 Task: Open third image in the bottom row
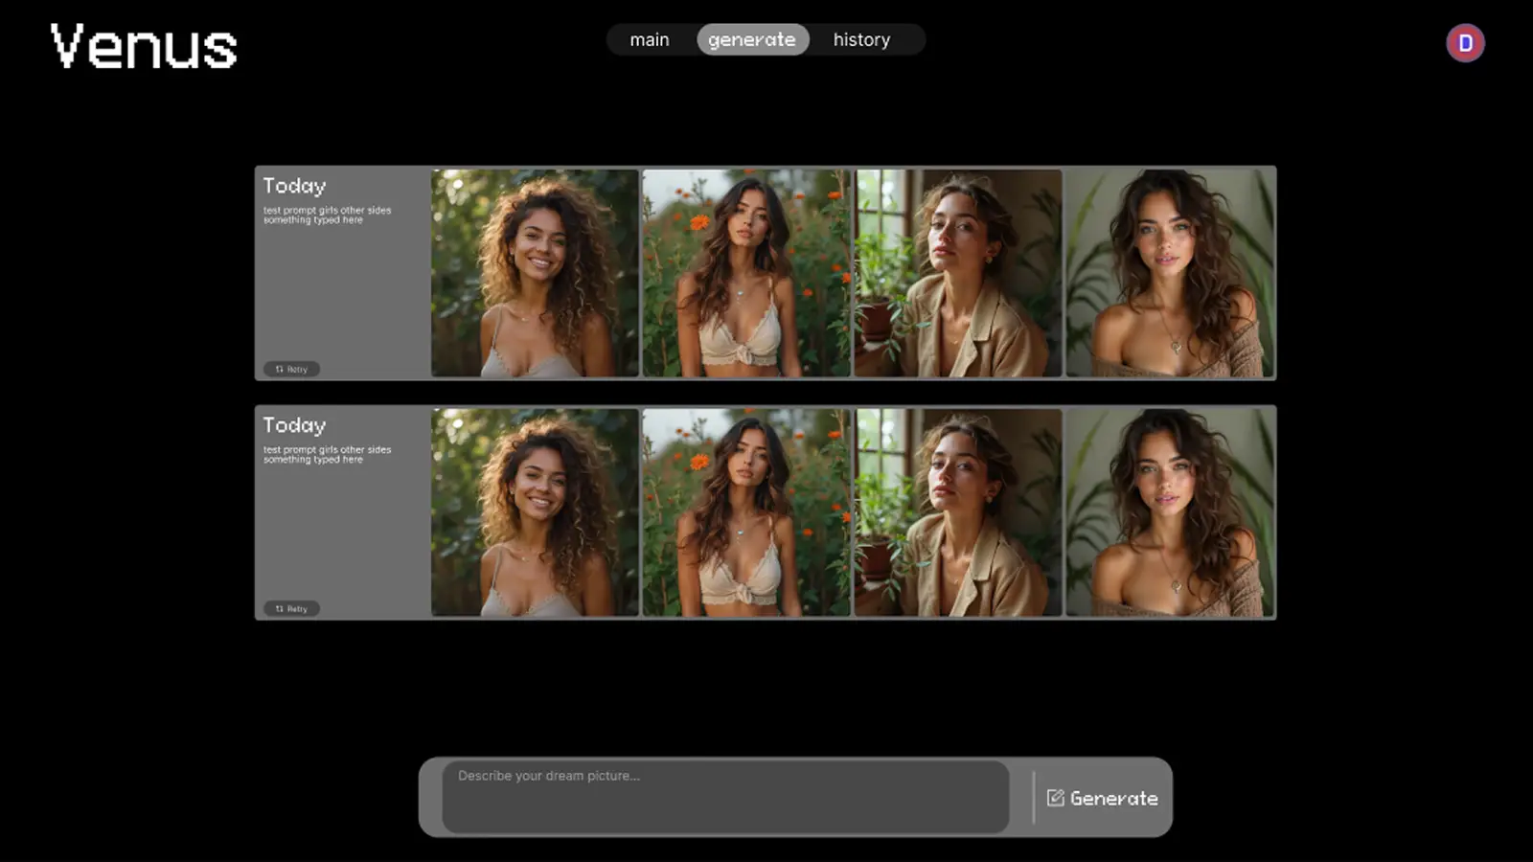[958, 512]
